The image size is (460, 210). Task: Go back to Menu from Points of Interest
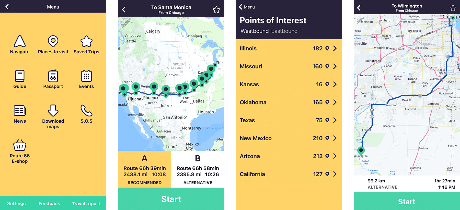click(247, 7)
